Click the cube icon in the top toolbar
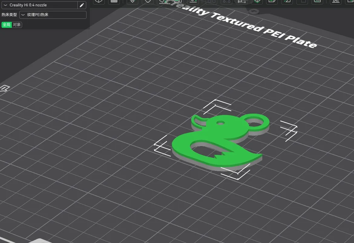The width and height of the screenshot is (354, 243). [x=99, y=1]
